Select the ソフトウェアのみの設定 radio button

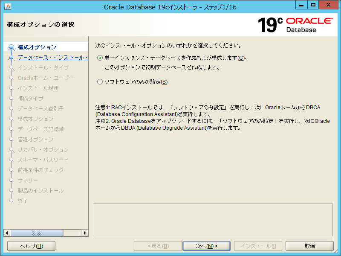pyautogui.click(x=100, y=82)
